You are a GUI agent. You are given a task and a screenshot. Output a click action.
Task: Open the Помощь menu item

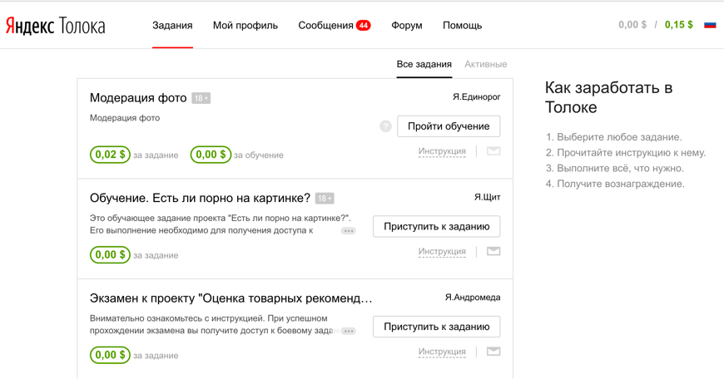click(462, 26)
